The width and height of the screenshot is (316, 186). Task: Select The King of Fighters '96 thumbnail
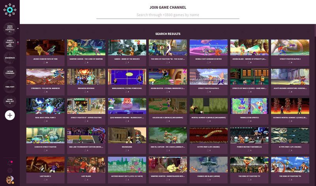167,47
